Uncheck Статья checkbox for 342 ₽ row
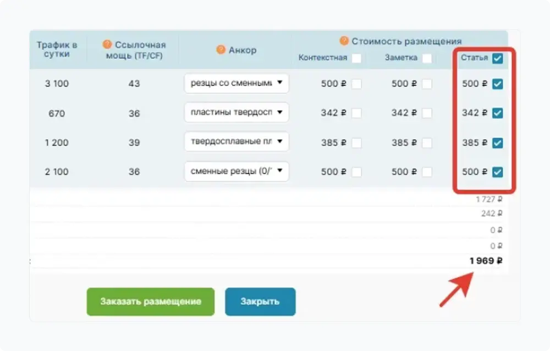 point(497,113)
